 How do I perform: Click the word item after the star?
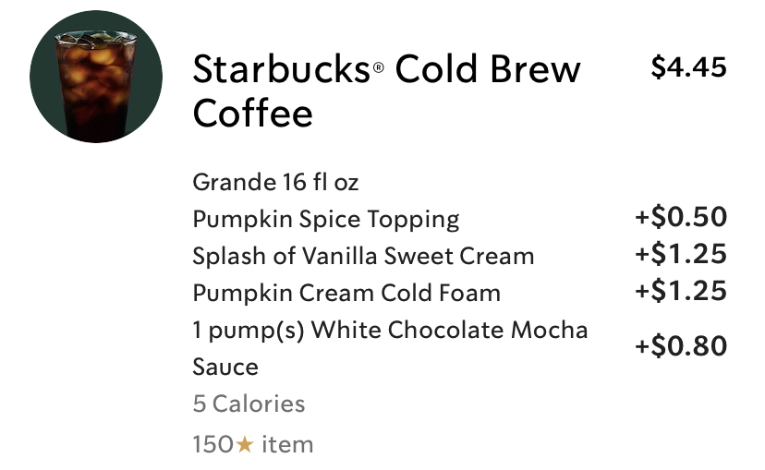click(286, 445)
